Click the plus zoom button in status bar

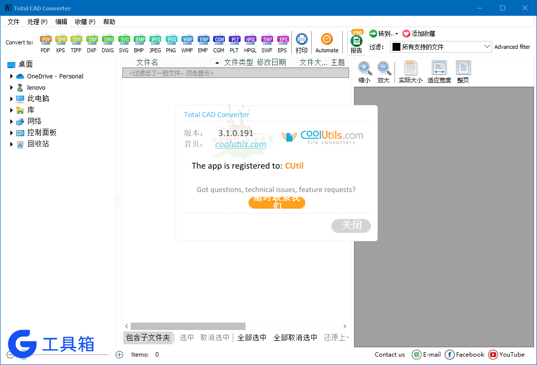click(119, 355)
